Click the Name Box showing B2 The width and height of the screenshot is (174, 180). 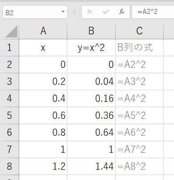35,12
